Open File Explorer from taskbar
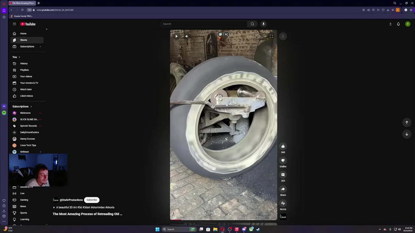The width and height of the screenshot is (415, 233). pyautogui.click(x=215, y=229)
